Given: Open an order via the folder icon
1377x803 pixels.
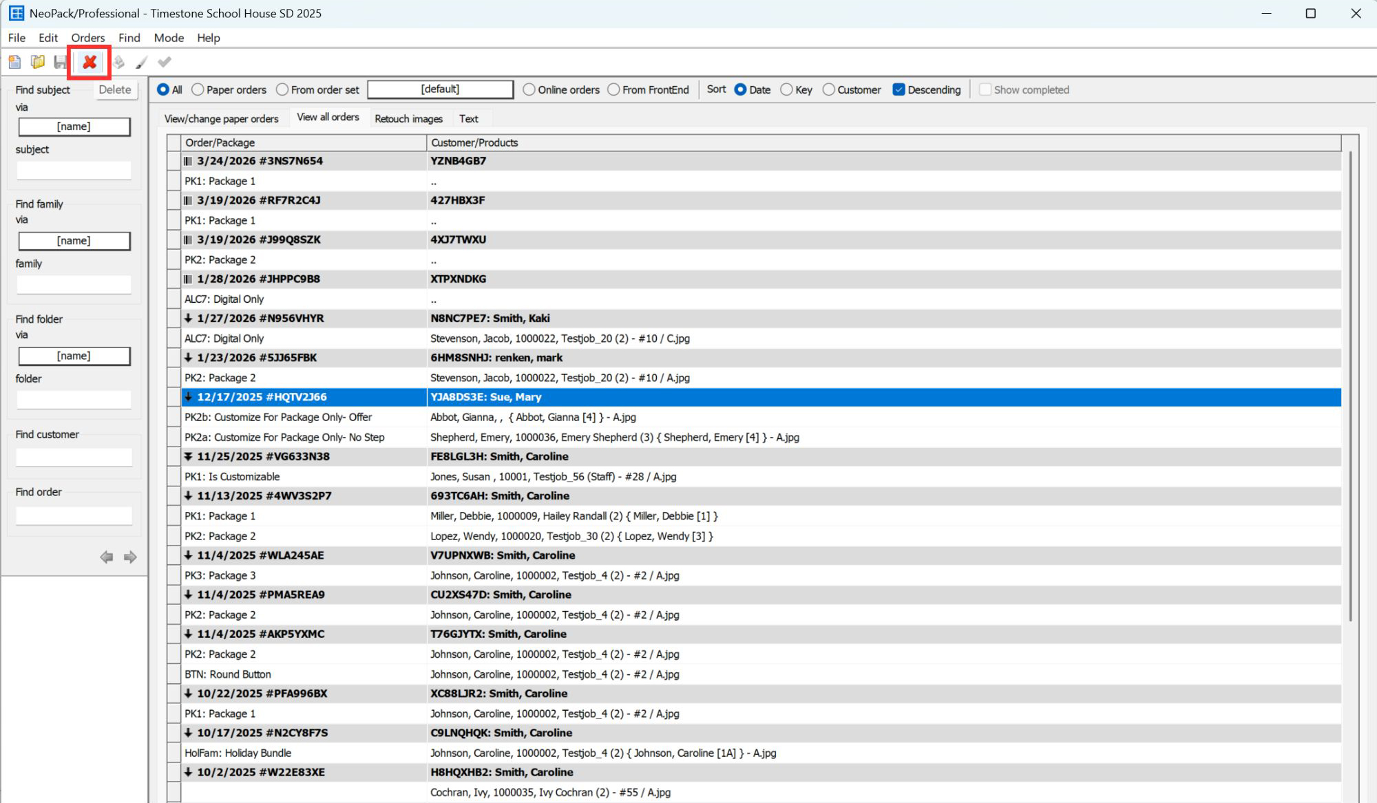Looking at the screenshot, I should tap(37, 62).
